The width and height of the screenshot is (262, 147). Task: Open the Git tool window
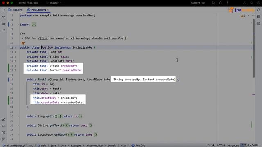3,139
